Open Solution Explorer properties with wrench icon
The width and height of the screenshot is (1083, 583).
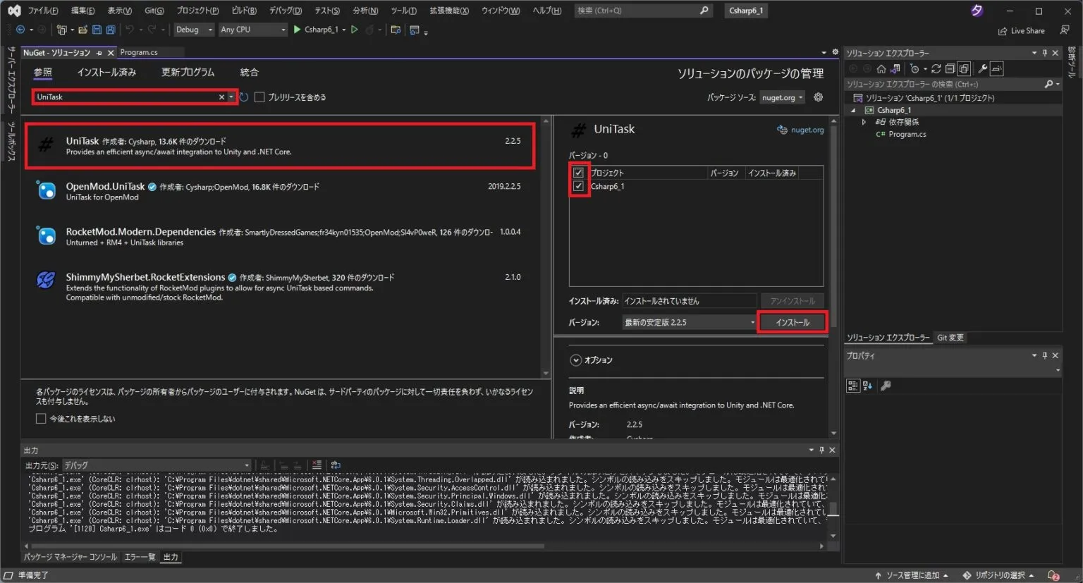(983, 68)
